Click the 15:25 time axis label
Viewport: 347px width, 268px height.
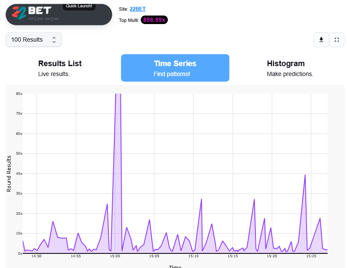[x=311, y=256]
